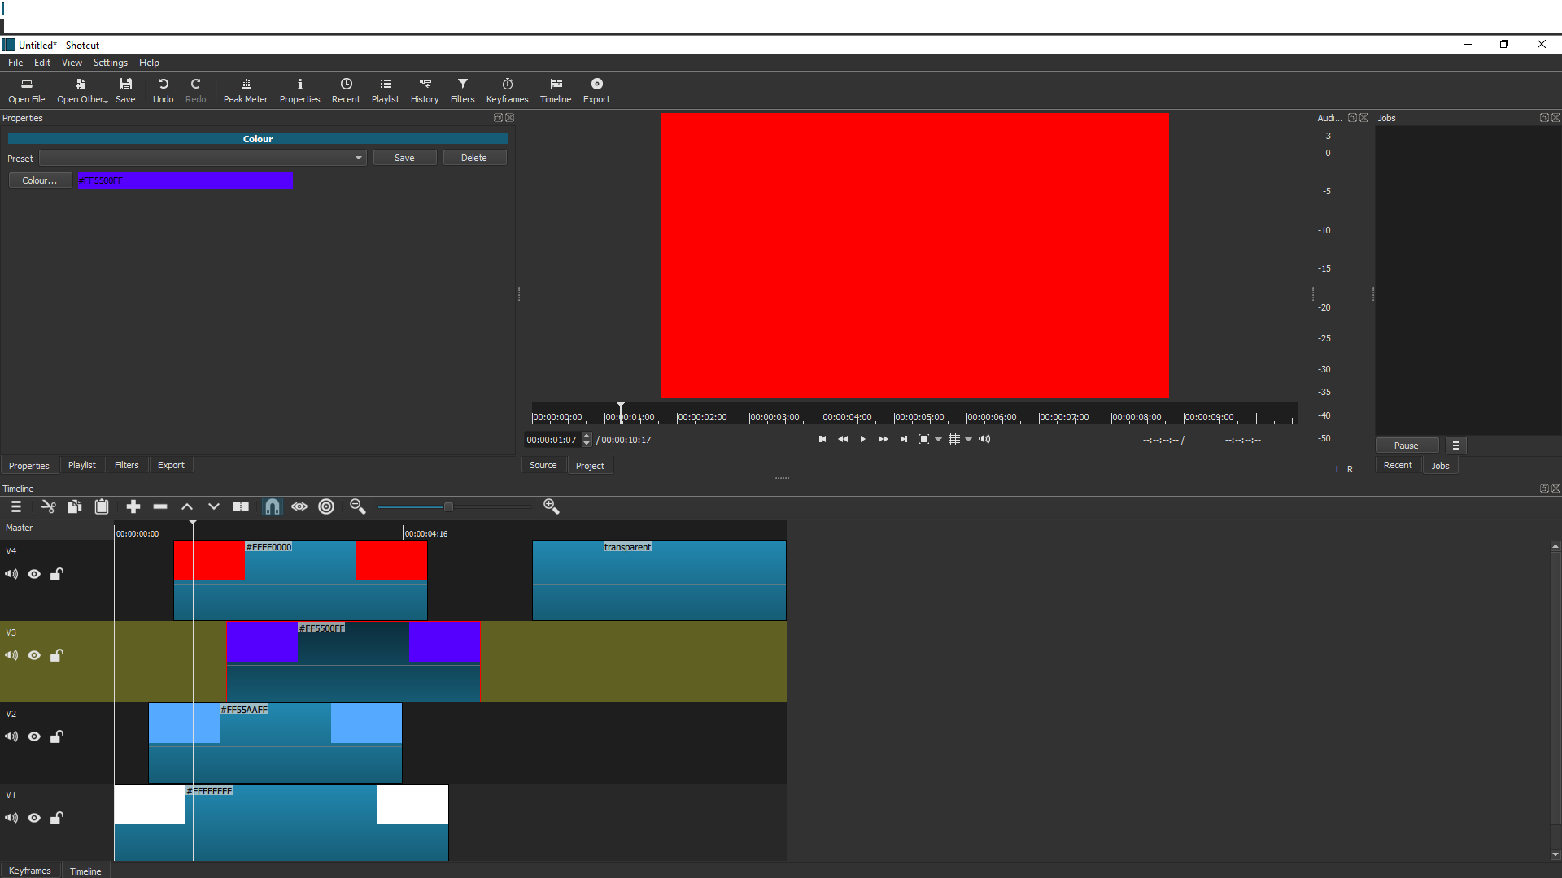
Task: Click the zoom in icon on timeline
Action: (552, 506)
